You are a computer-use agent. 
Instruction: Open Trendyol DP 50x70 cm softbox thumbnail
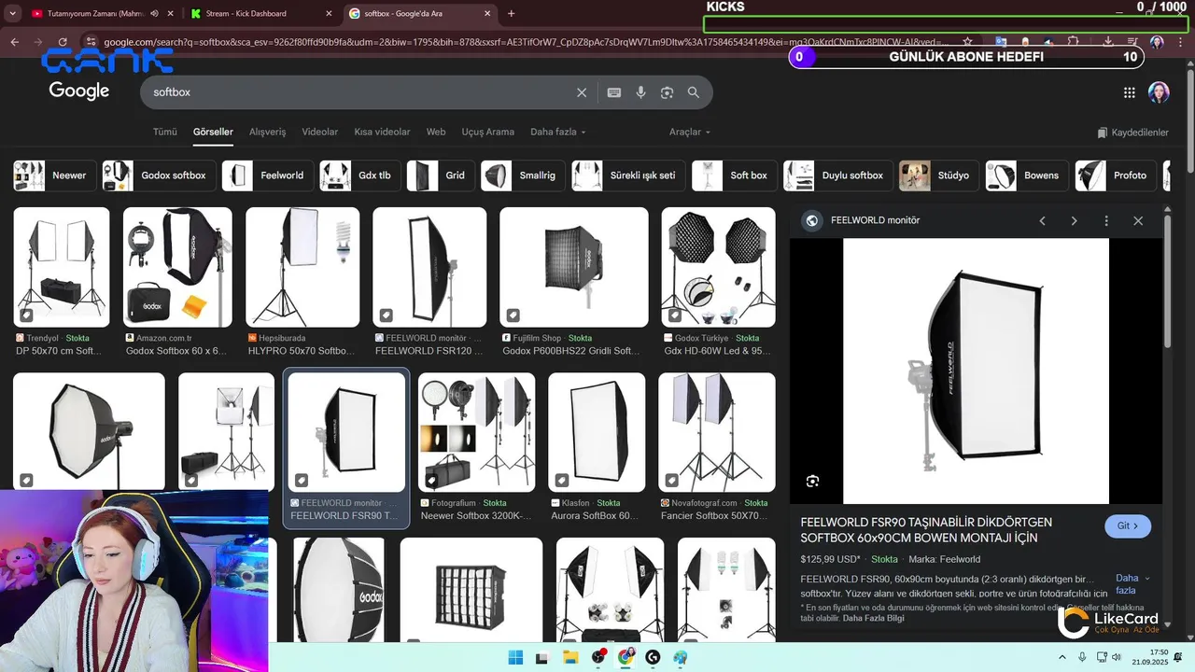click(x=62, y=267)
